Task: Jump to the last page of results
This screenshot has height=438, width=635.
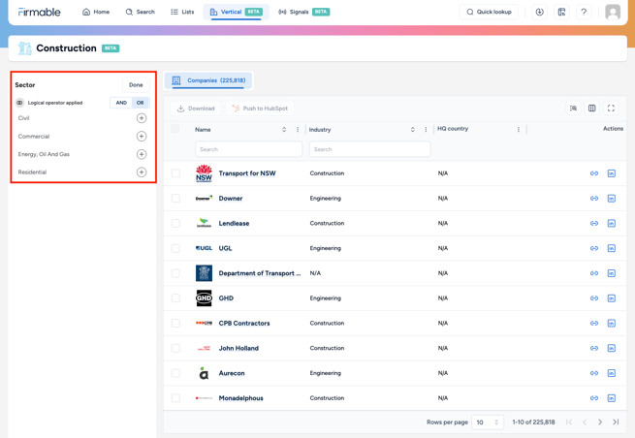Action: tap(616, 422)
